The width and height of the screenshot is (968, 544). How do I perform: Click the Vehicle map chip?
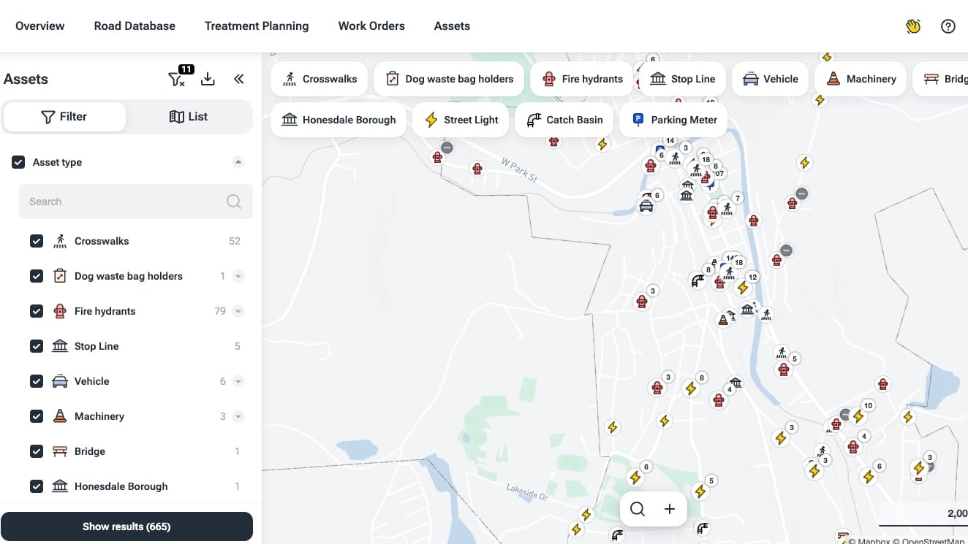(x=771, y=79)
